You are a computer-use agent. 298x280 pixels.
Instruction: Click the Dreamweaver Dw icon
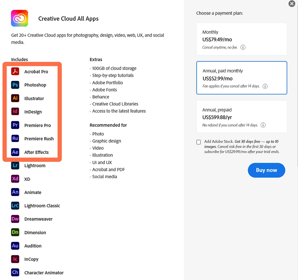(15, 219)
